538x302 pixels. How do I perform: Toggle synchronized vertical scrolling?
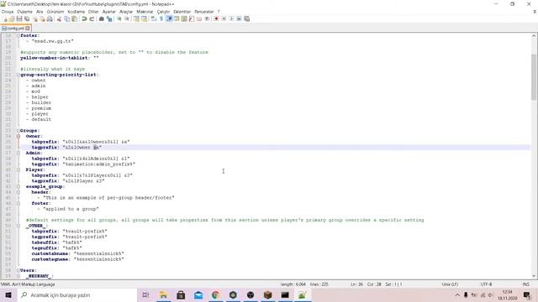[136, 18]
